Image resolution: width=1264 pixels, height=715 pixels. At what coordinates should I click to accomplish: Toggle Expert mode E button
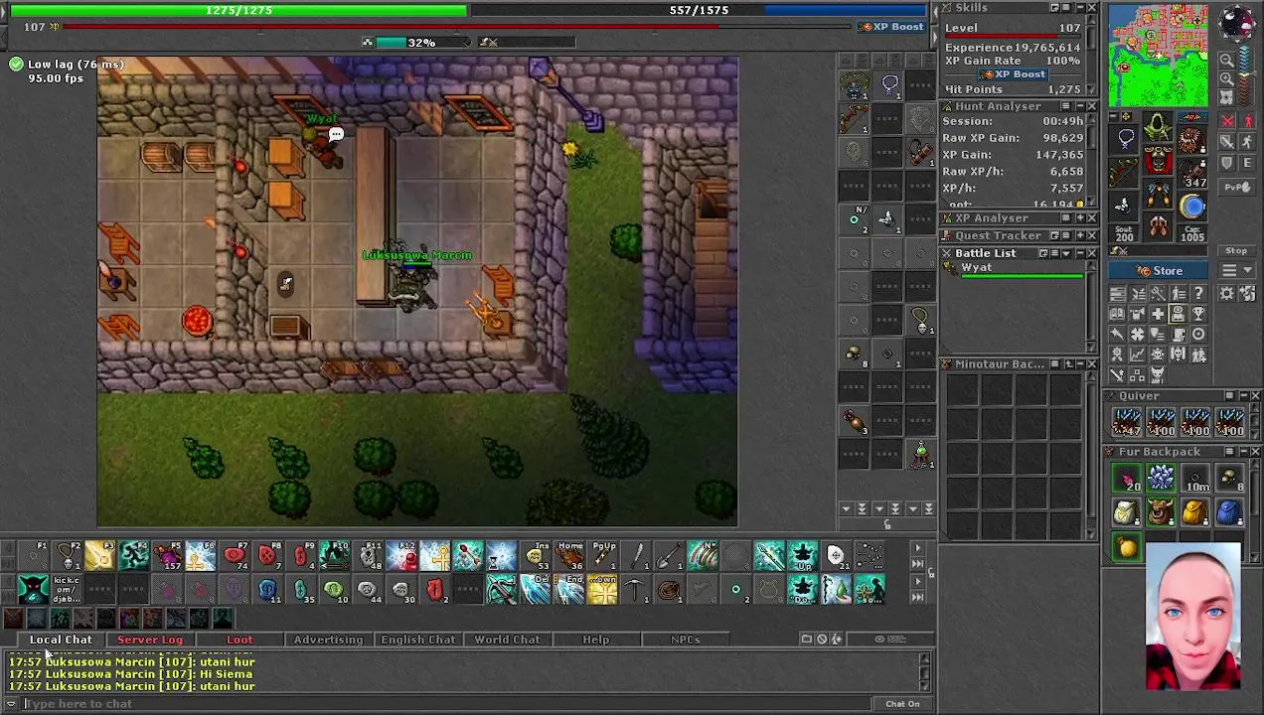[1246, 163]
